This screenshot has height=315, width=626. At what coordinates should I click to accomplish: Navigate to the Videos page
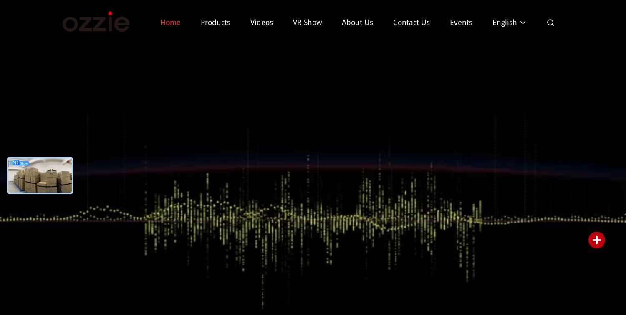pos(262,22)
